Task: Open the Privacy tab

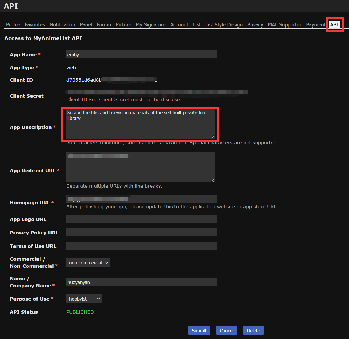Action: 255,25
